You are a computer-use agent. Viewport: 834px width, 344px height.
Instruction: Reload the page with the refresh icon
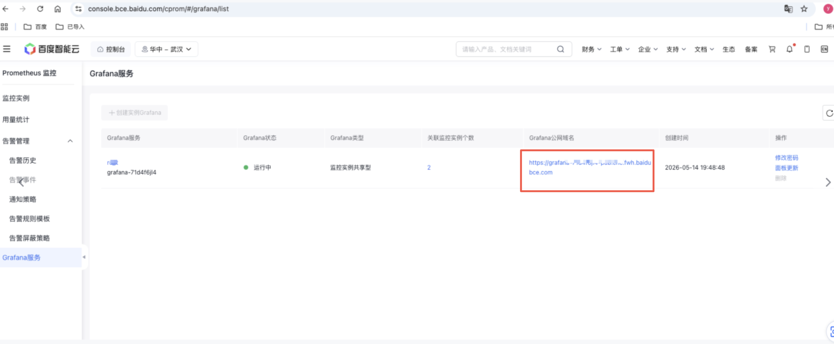(40, 9)
